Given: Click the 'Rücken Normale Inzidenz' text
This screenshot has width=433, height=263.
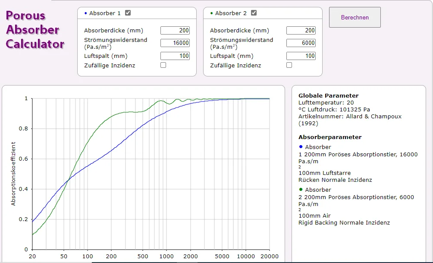Looking at the screenshot, I should [335, 180].
